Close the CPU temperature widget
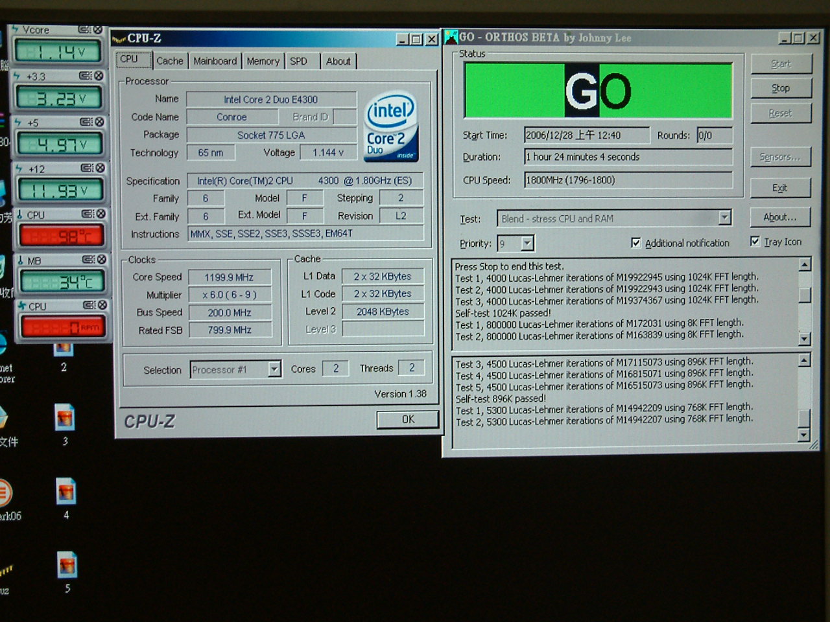Image resolution: width=830 pixels, height=622 pixels. [101, 214]
